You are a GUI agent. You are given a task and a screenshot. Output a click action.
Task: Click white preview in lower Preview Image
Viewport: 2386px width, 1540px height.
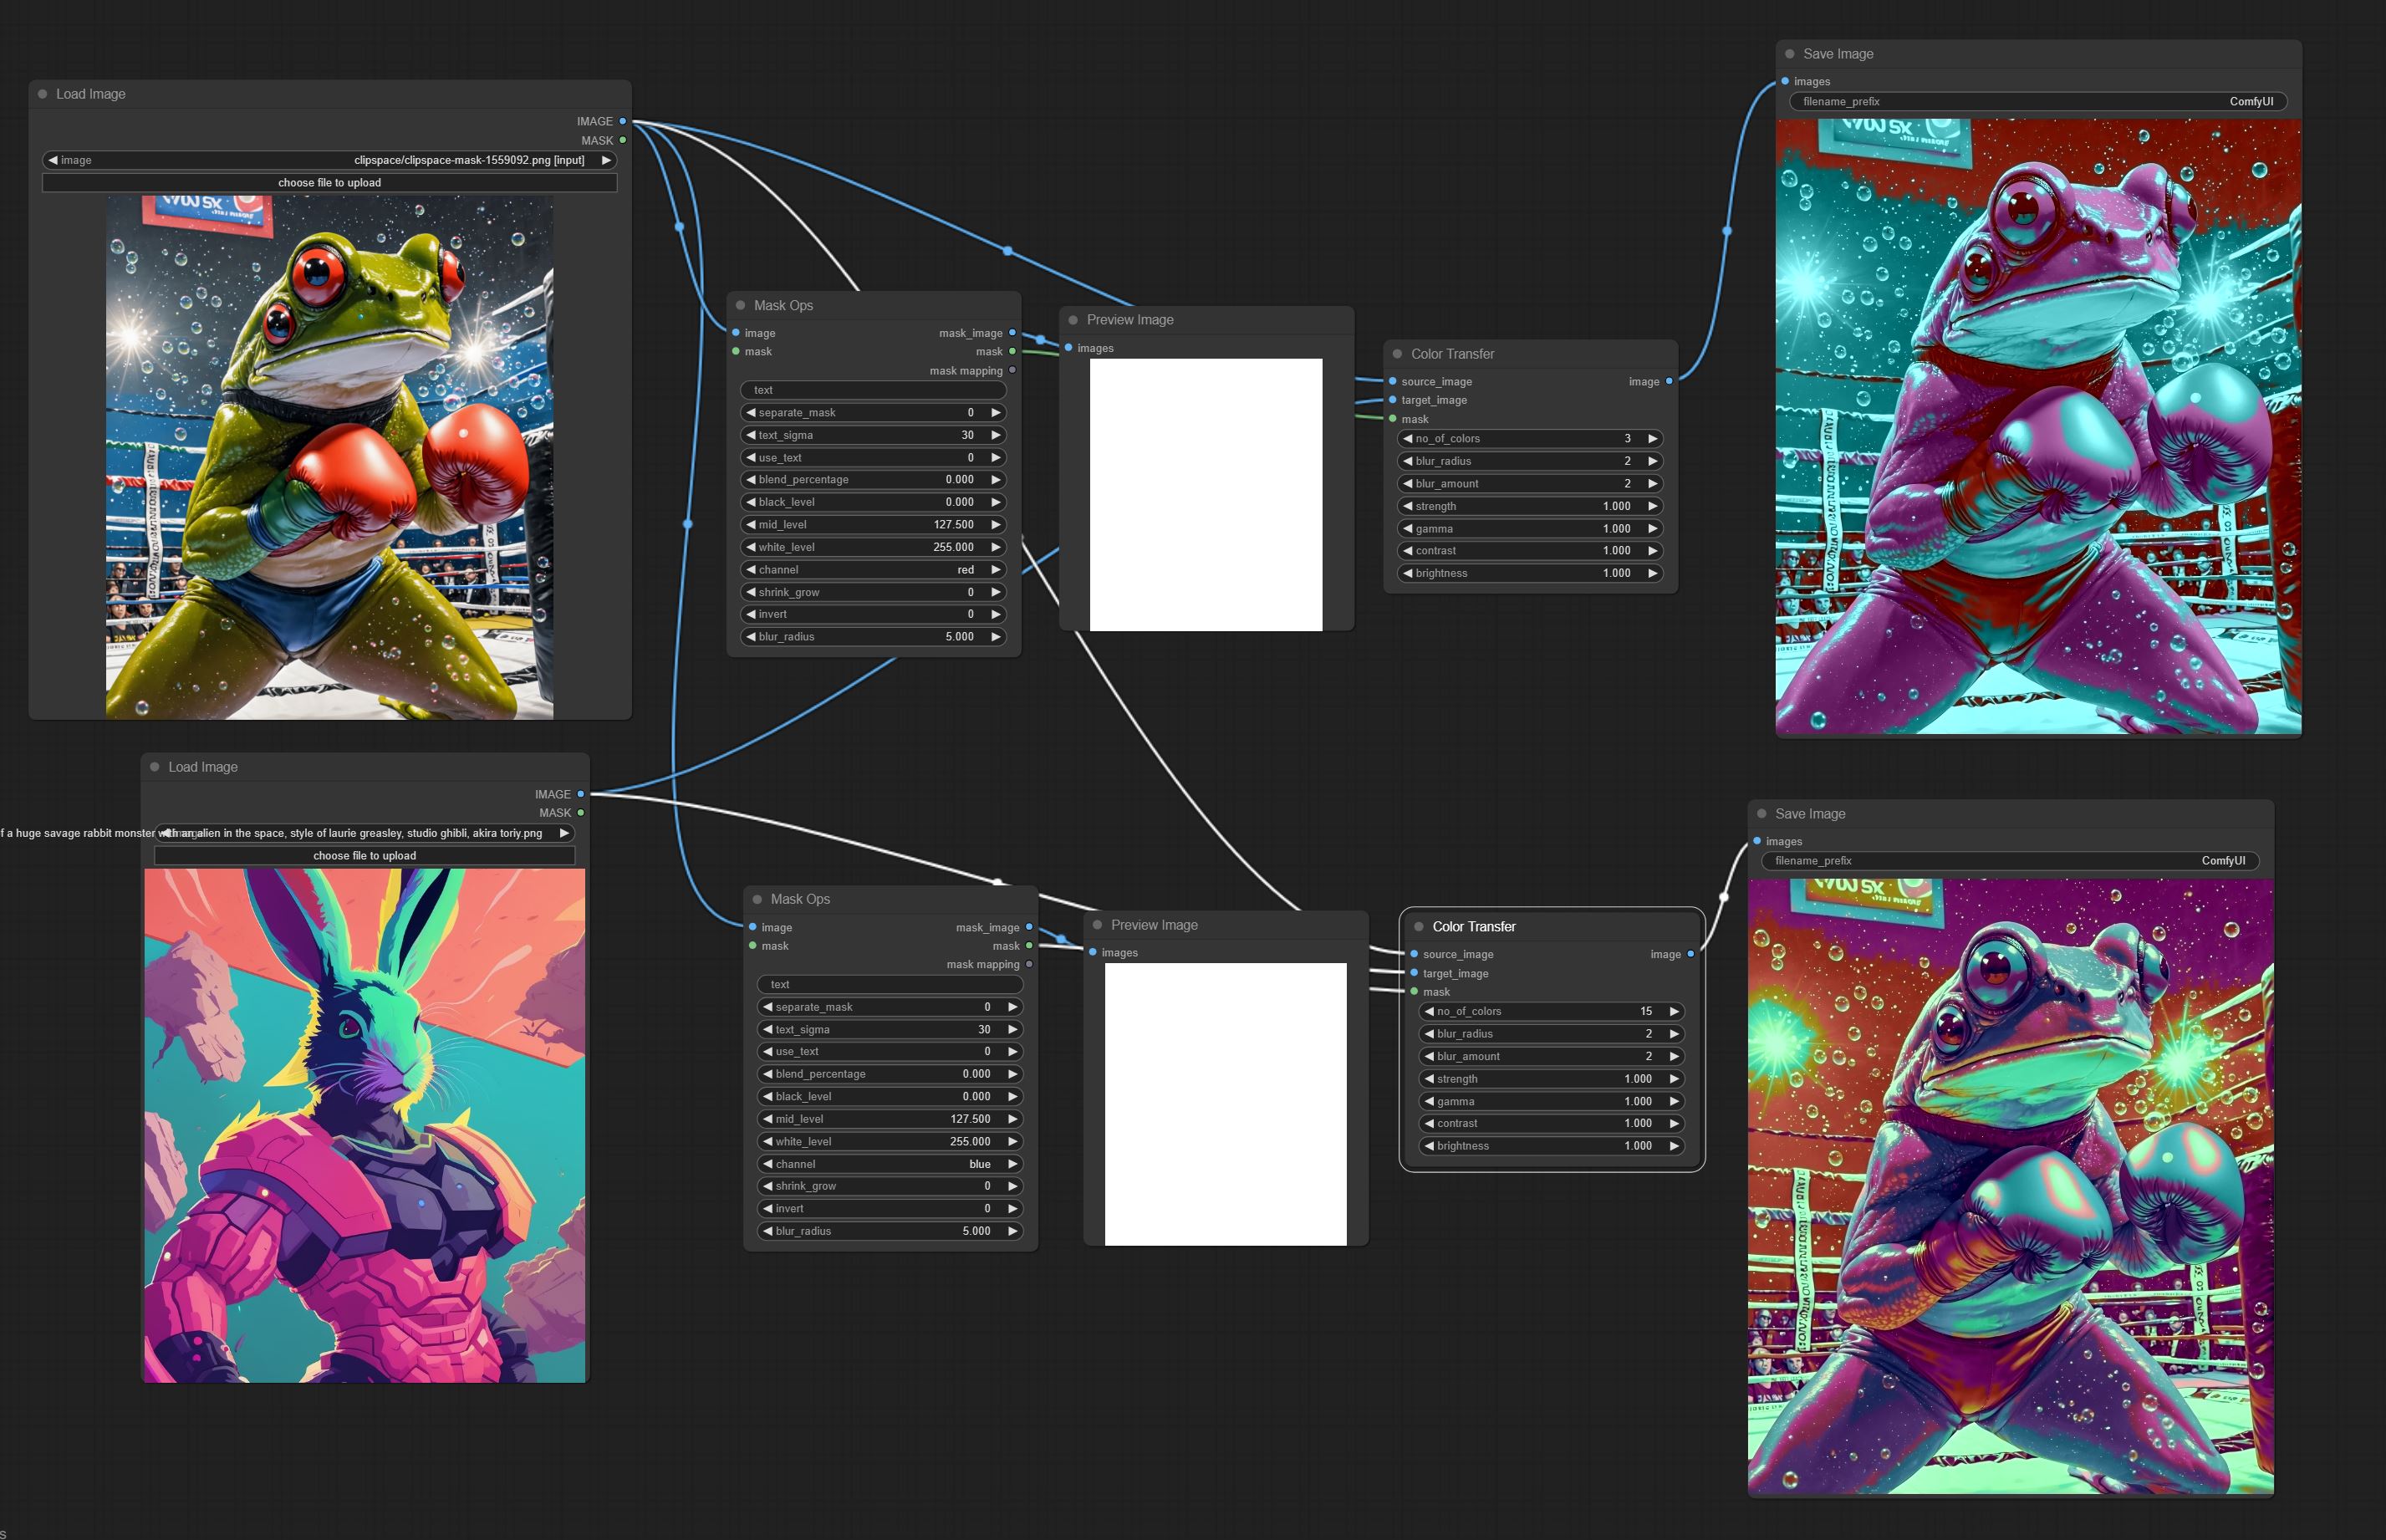tap(1225, 1104)
